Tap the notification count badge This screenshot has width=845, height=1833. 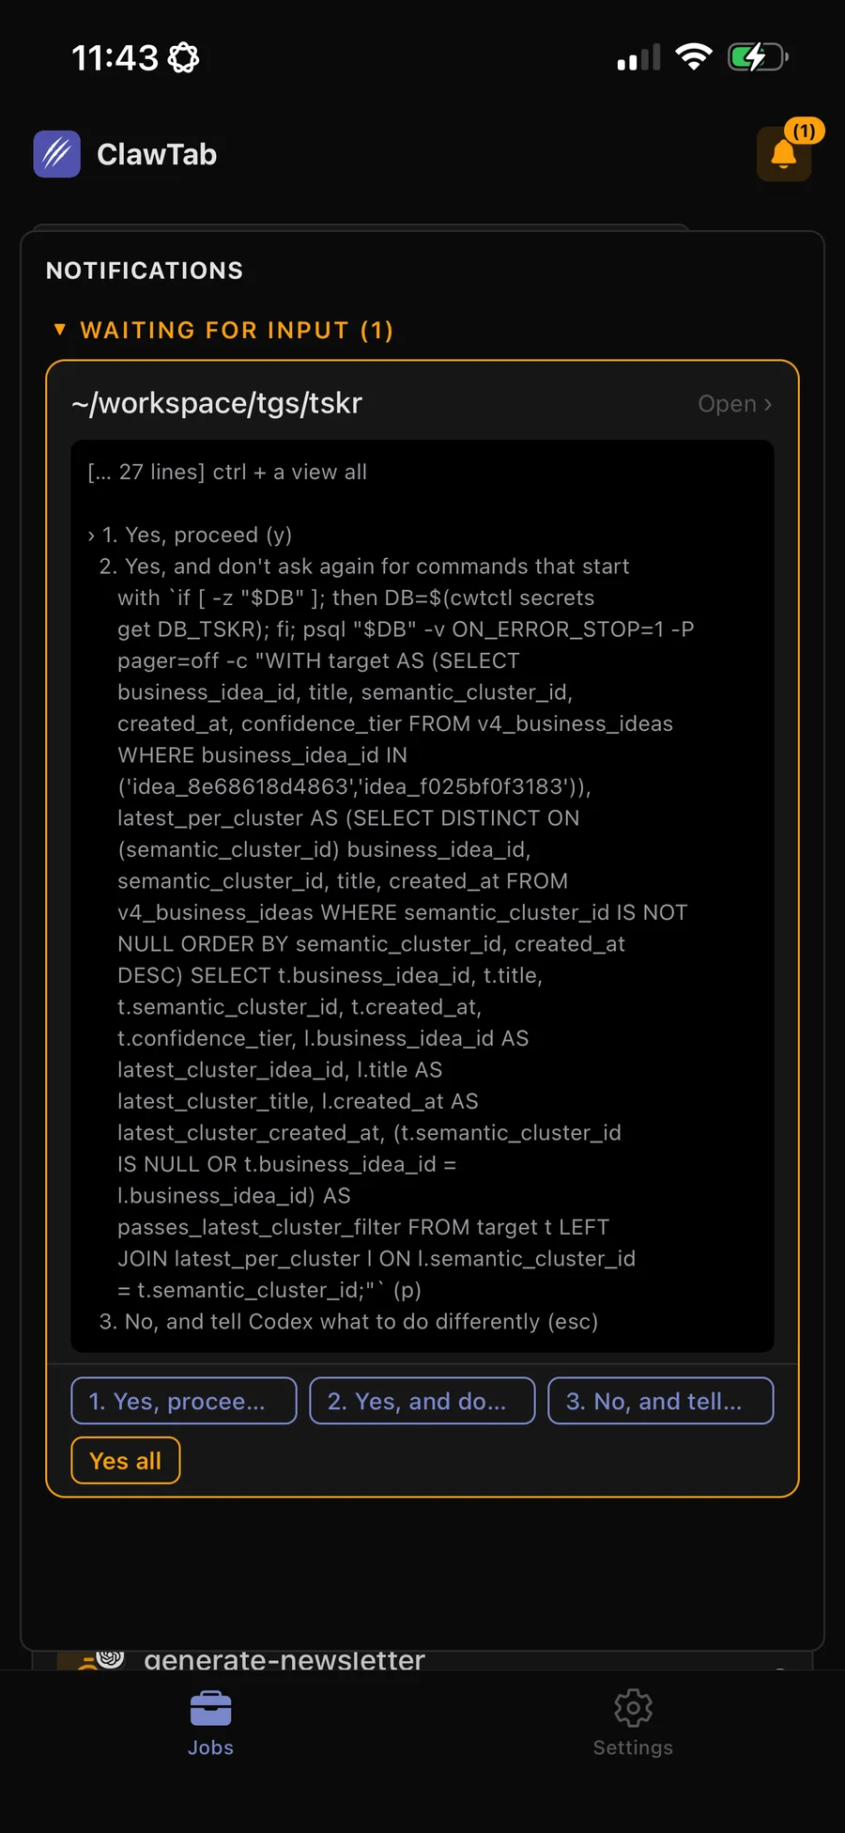coord(804,132)
